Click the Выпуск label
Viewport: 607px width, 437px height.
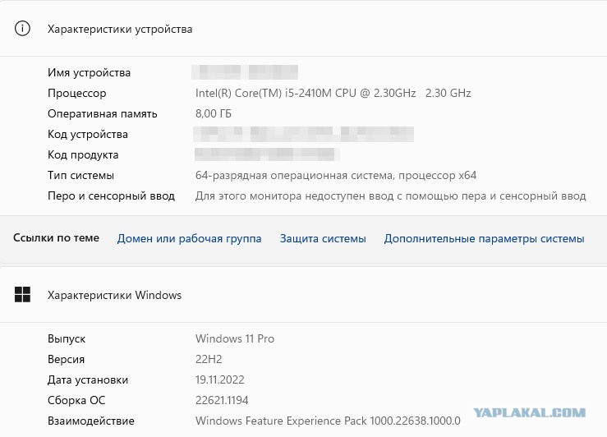[67, 338]
